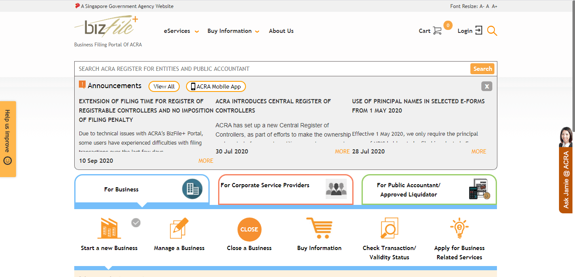575x277 pixels.
Task: Click the Manage a Business label
Action: pos(179,248)
